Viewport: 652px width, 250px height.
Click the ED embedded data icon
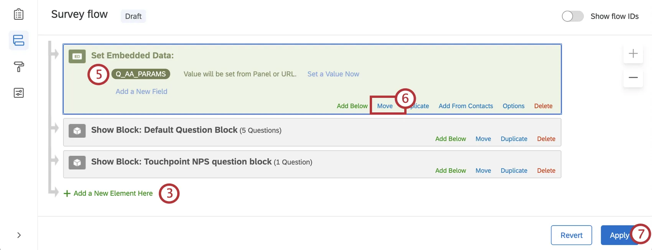click(77, 56)
